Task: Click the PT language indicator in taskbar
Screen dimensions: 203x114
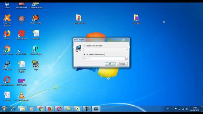Action: 168,109
